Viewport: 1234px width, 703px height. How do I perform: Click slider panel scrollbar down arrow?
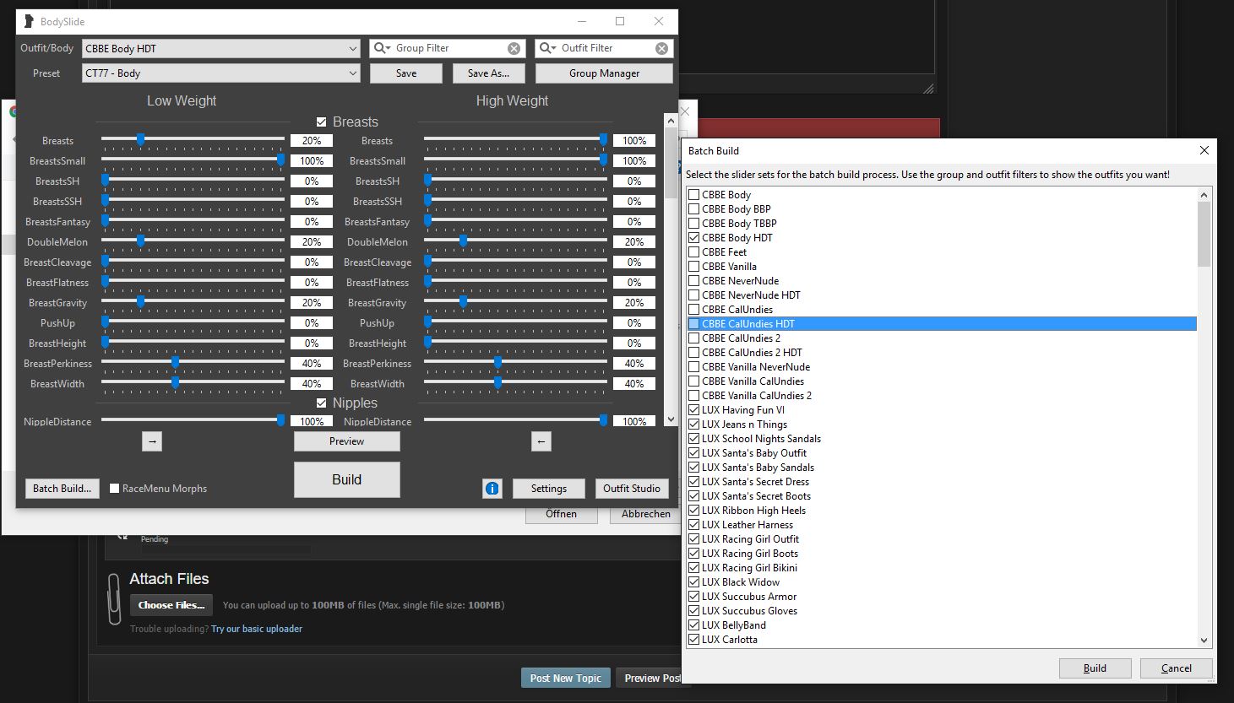pos(671,419)
